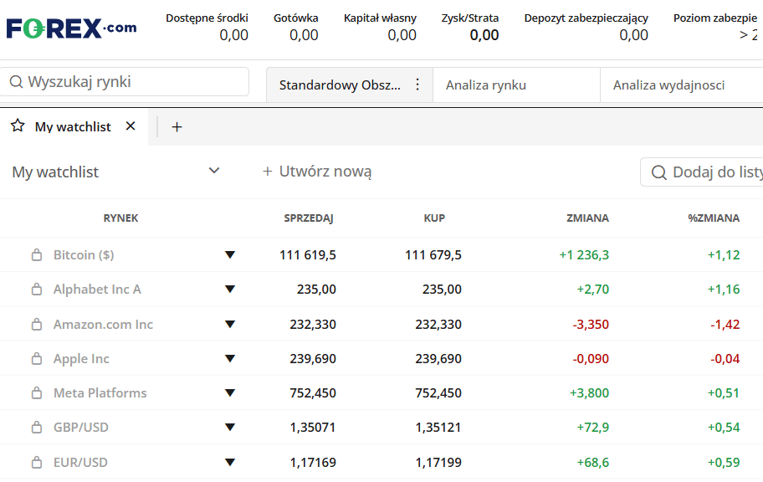
Task: Open the Analiza rynku tab
Action: point(516,85)
